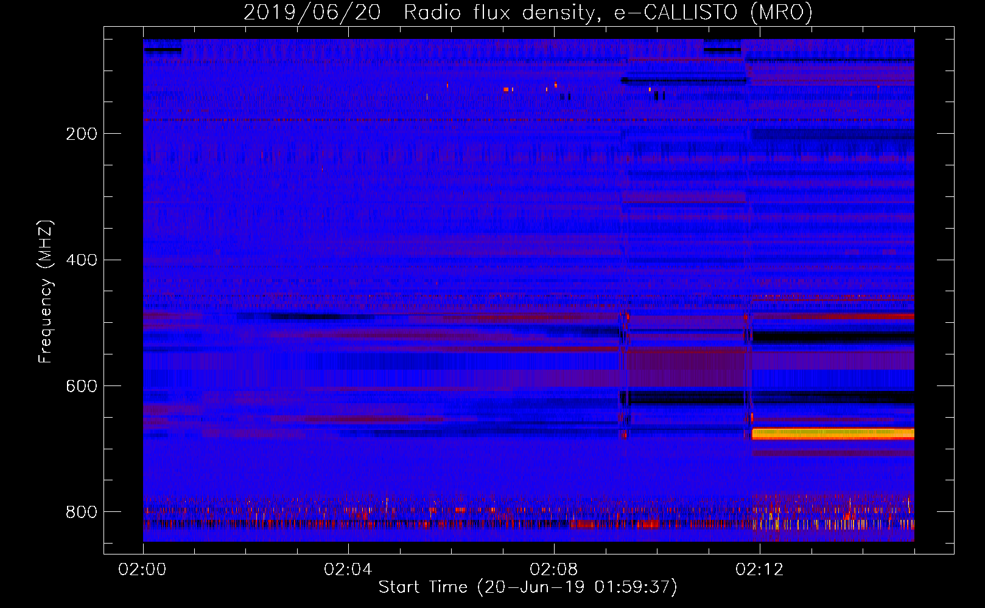This screenshot has height=608, width=985.
Task: Click the bright yellow emission band near 670 MHz
Action: point(833,434)
